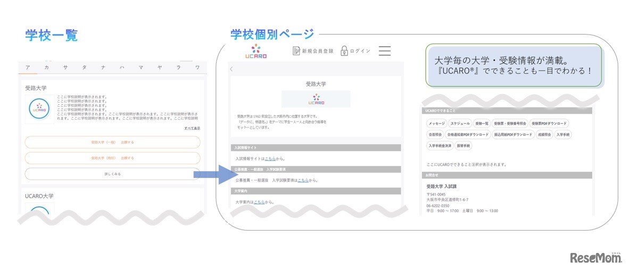Select the ラ kana tab
629x270 pixels.
click(178, 67)
